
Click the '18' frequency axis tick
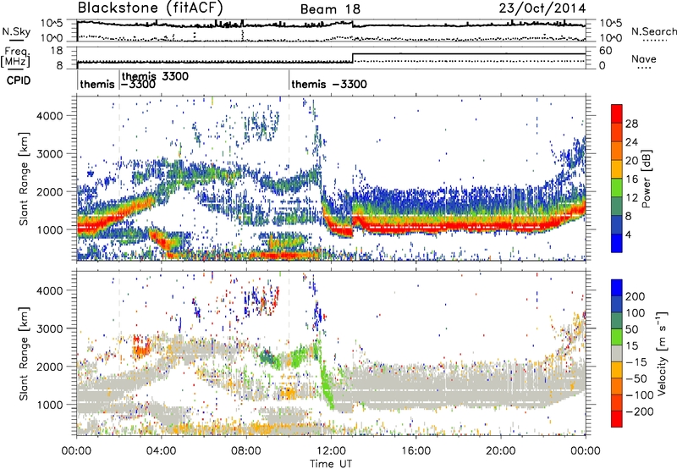coord(57,51)
